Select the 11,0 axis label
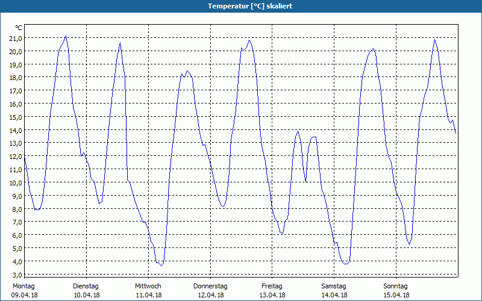Viewport: 482px width, 301px height. (x=16, y=170)
